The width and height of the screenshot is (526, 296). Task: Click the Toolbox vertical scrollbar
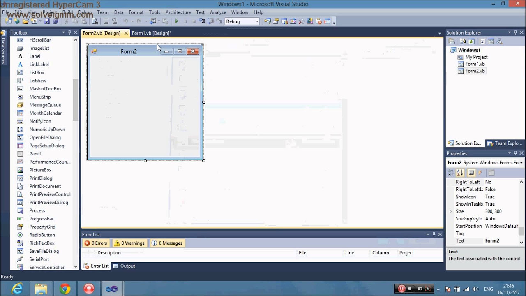click(x=76, y=100)
